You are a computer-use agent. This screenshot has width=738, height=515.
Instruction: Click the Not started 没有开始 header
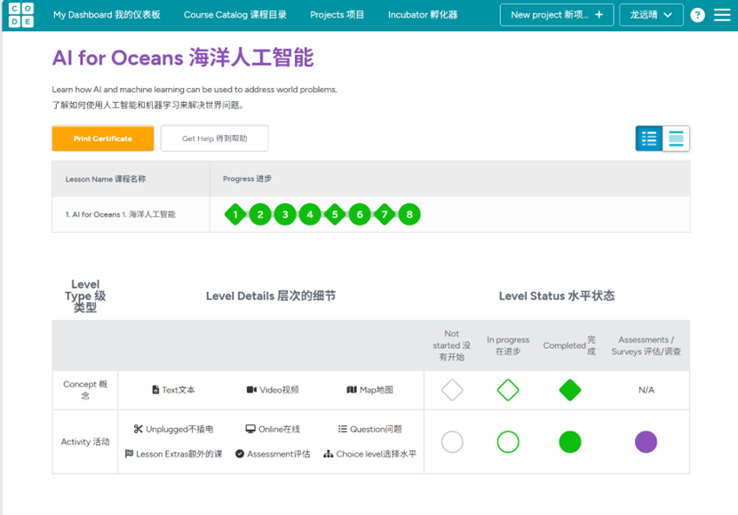(x=452, y=345)
